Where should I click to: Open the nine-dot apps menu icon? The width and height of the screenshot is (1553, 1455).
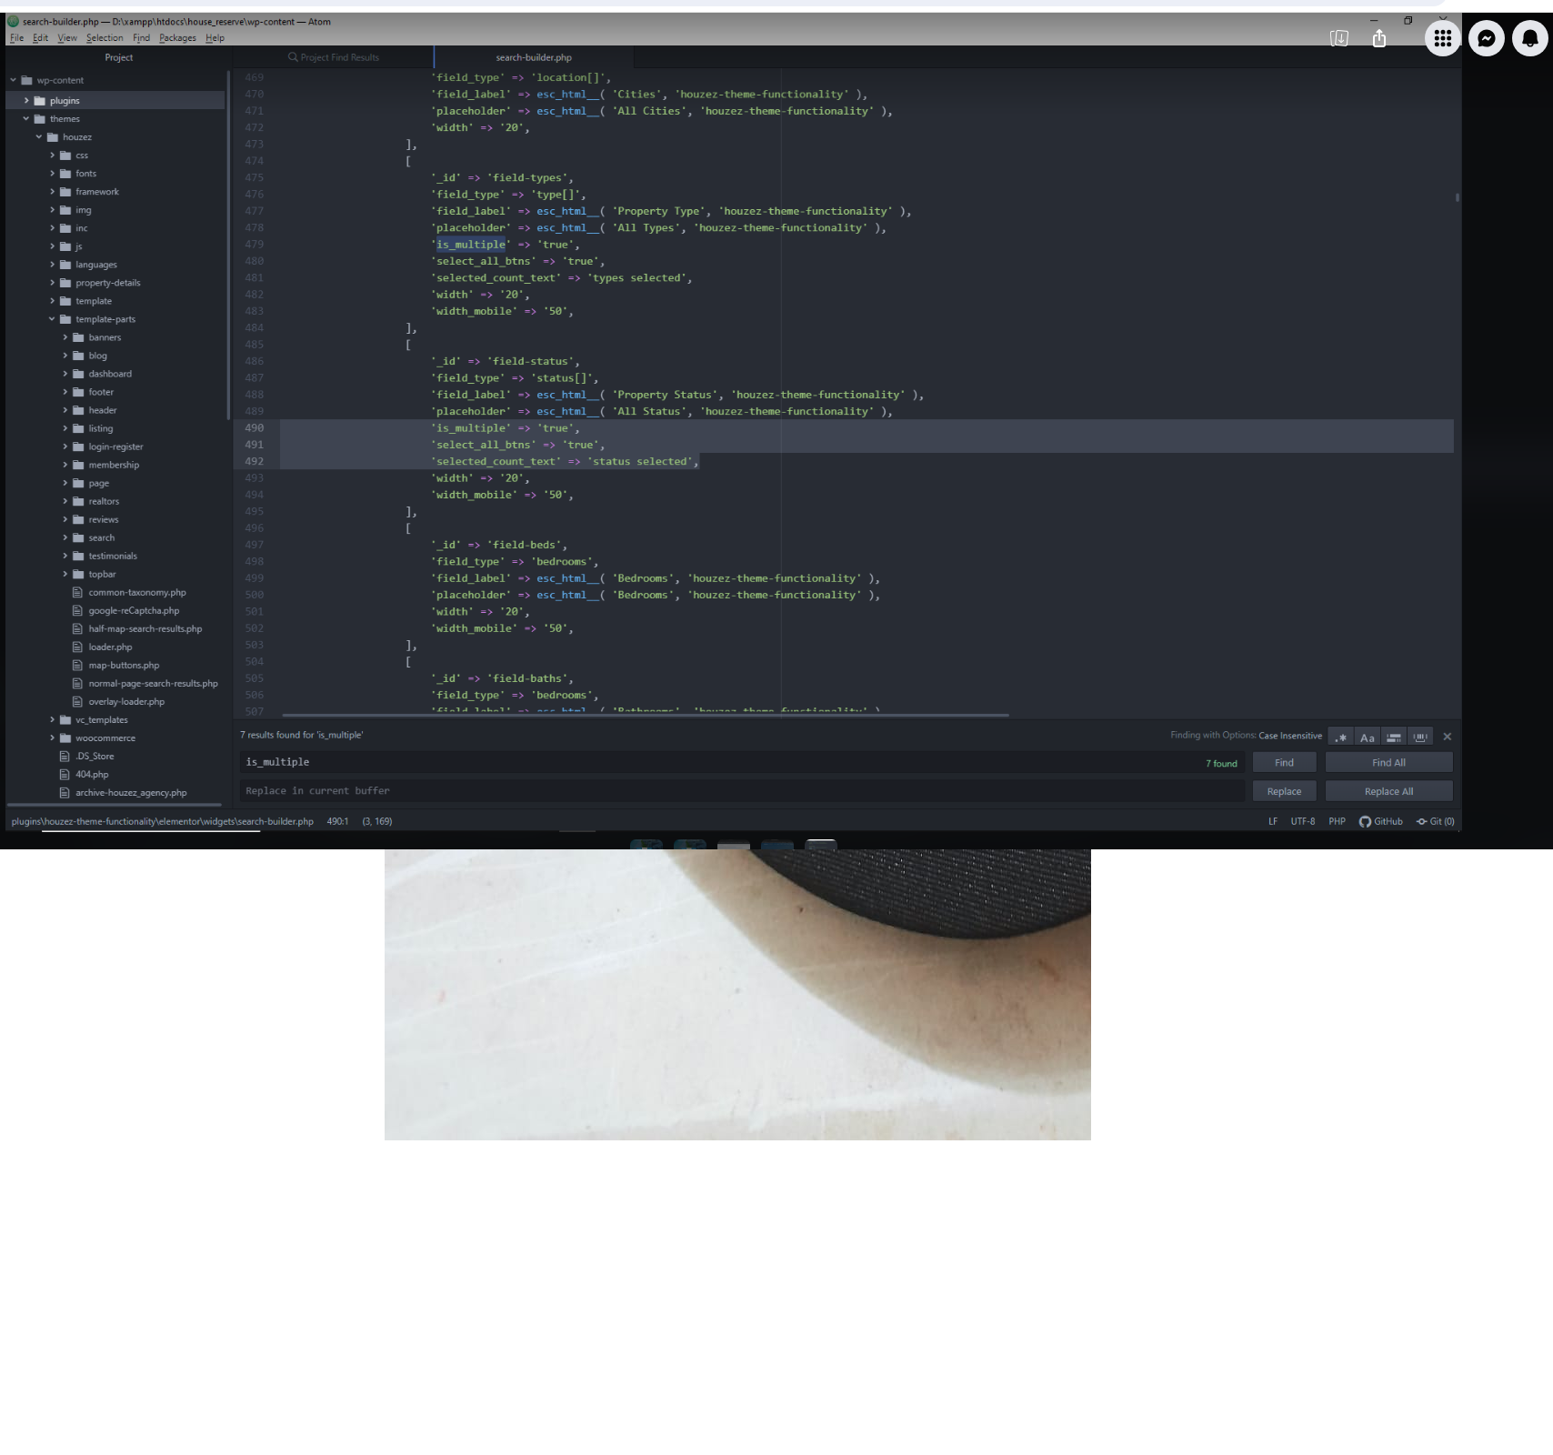(1443, 38)
